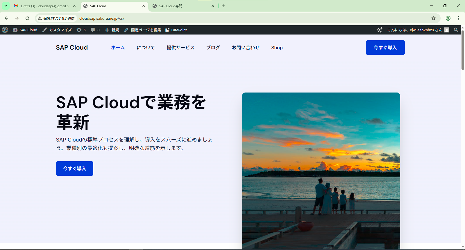465x250 pixels.
Task: Close the active SAP Cloud tab
Action: [x=144, y=6]
